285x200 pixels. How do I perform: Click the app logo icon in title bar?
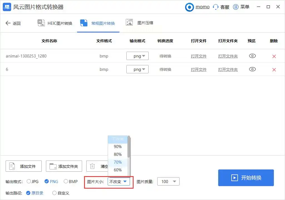pyautogui.click(x=7, y=7)
